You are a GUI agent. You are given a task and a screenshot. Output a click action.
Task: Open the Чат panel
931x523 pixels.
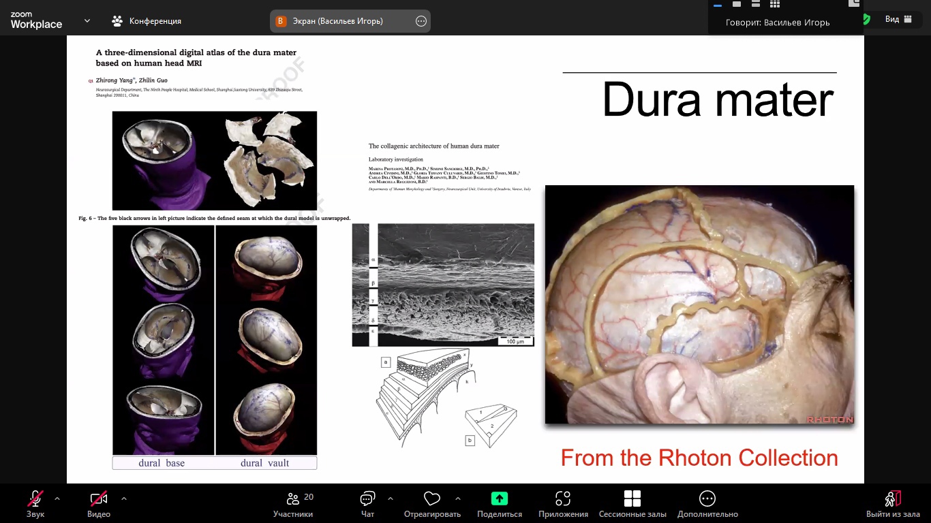pos(368,504)
